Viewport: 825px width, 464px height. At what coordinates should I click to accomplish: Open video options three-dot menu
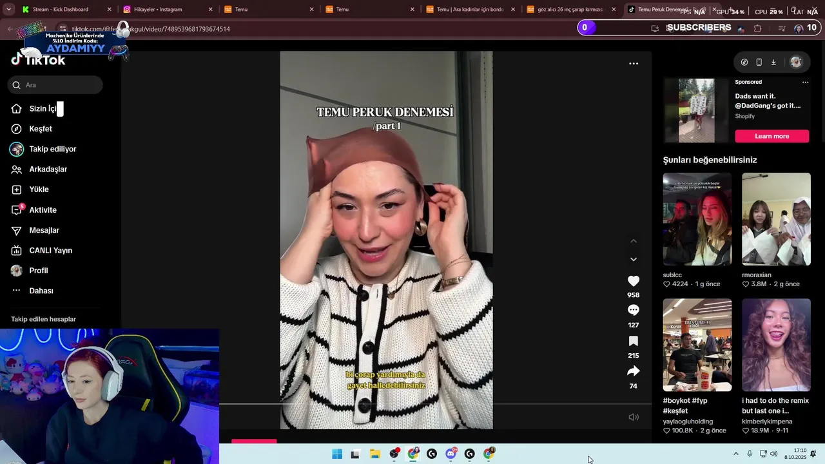634,63
